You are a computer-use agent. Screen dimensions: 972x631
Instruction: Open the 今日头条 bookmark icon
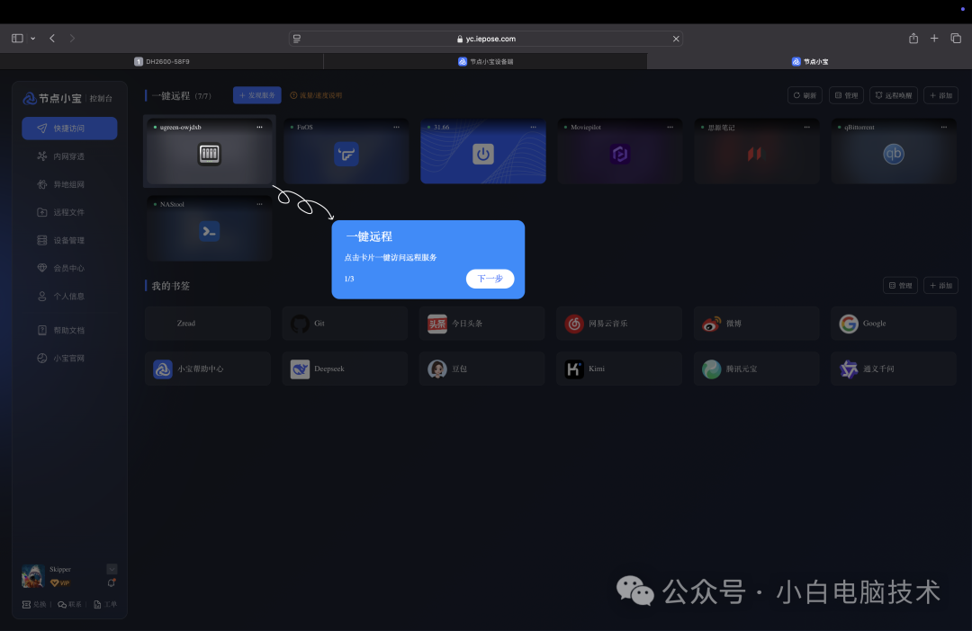(x=437, y=324)
